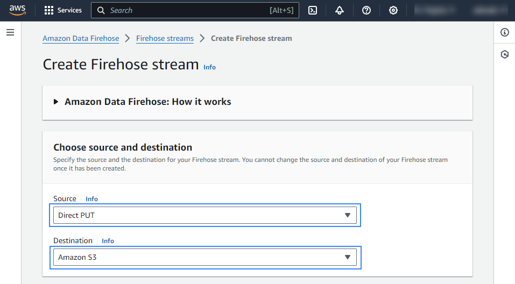The height and width of the screenshot is (284, 515).
Task: Click the AWS logo home icon
Action: pyautogui.click(x=17, y=10)
